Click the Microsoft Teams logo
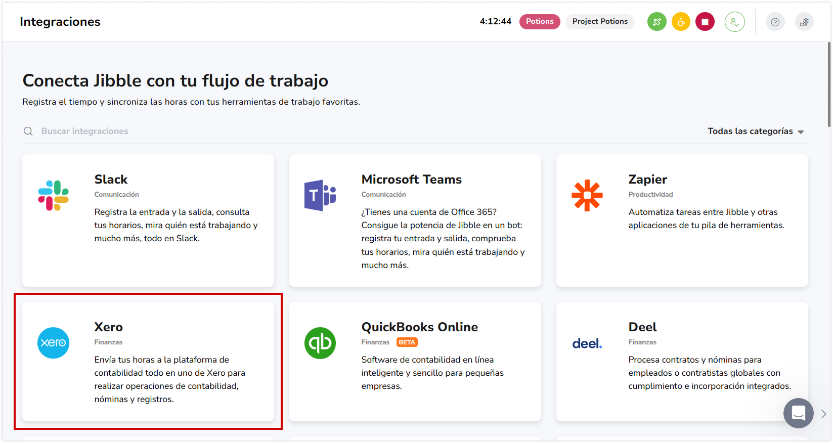833x443 pixels. click(x=320, y=195)
